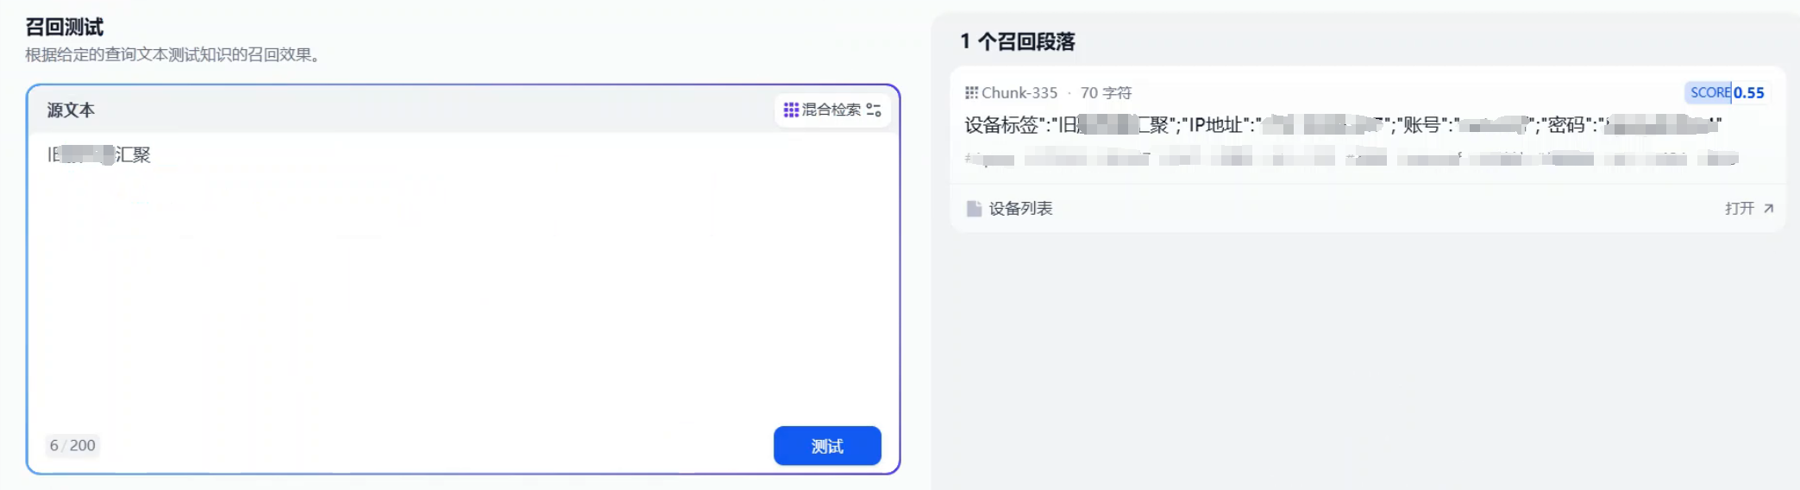Click the 70 字符 character count
This screenshot has width=1800, height=490.
tap(1106, 92)
